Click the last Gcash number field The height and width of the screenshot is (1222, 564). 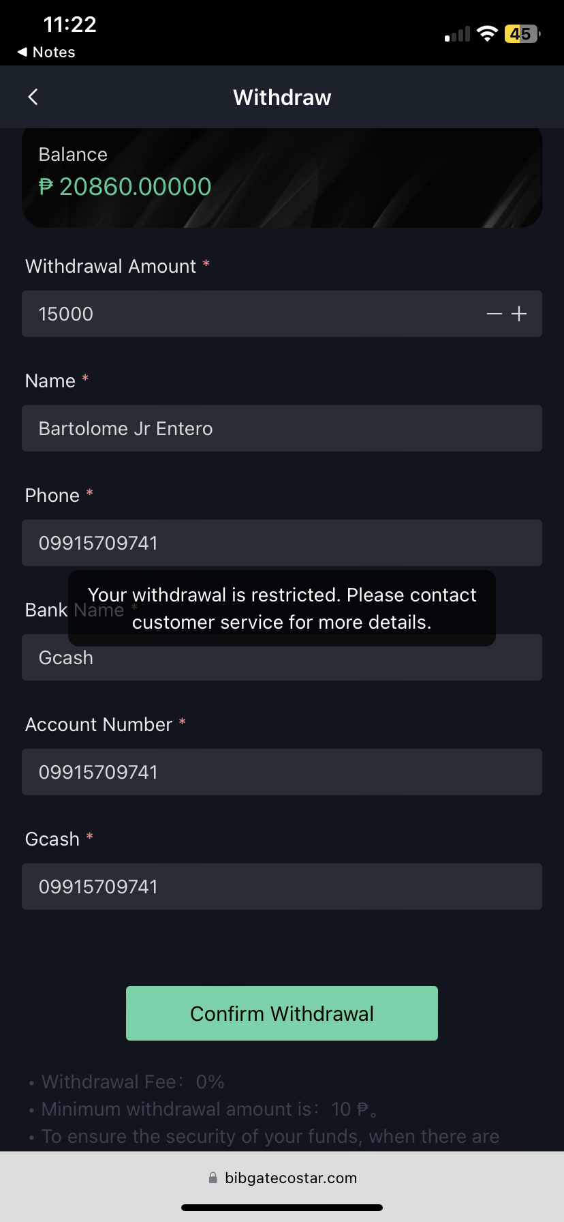pos(282,886)
